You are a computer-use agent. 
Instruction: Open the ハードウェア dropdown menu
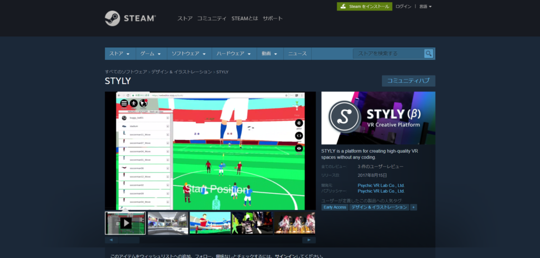pyautogui.click(x=234, y=54)
